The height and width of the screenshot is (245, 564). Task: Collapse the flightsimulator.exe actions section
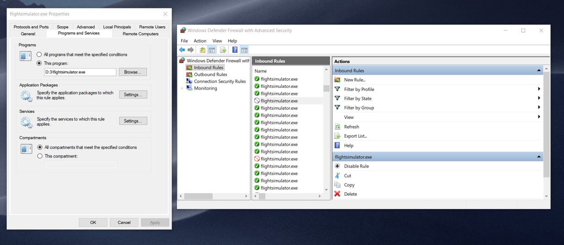pos(538,157)
